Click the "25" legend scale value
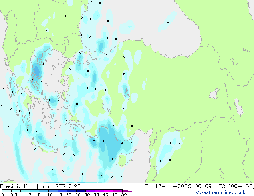The image size is (254, 196). (78, 194)
